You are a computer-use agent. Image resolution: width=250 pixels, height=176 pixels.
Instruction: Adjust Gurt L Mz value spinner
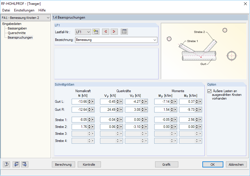[197, 102]
